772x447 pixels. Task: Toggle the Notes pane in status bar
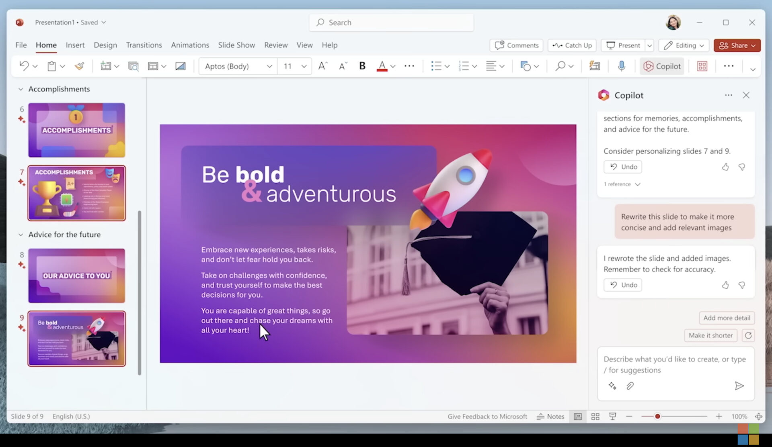550,416
